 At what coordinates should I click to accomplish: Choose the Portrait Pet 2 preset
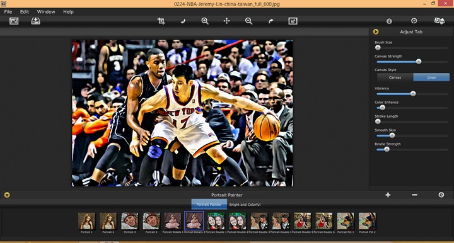(x=367, y=221)
